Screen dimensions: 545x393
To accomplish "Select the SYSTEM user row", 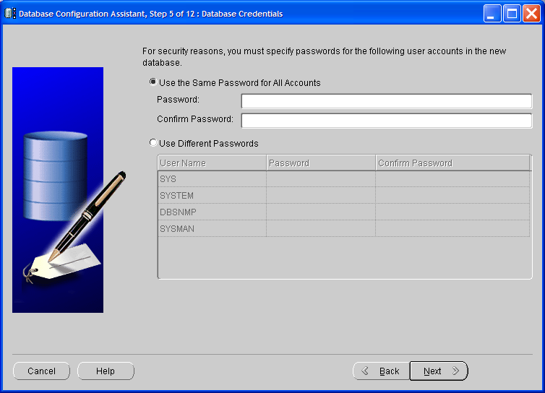I will click(x=344, y=195).
